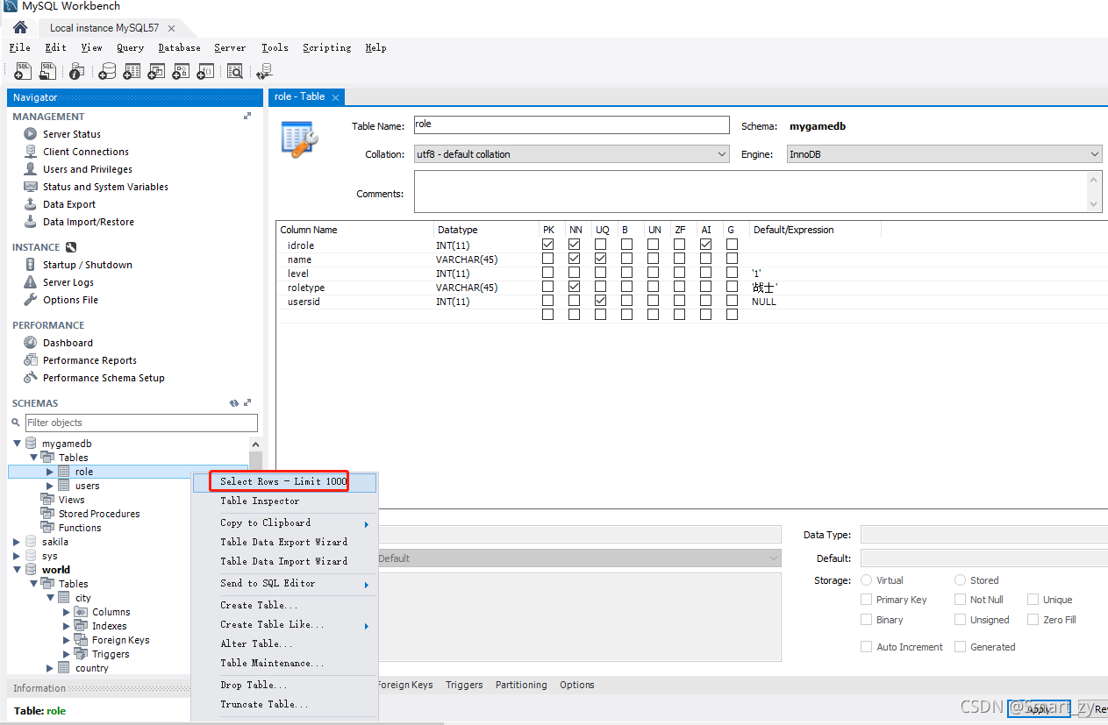The width and height of the screenshot is (1108, 725).
Task: Expand the country table node
Action: tap(50, 668)
